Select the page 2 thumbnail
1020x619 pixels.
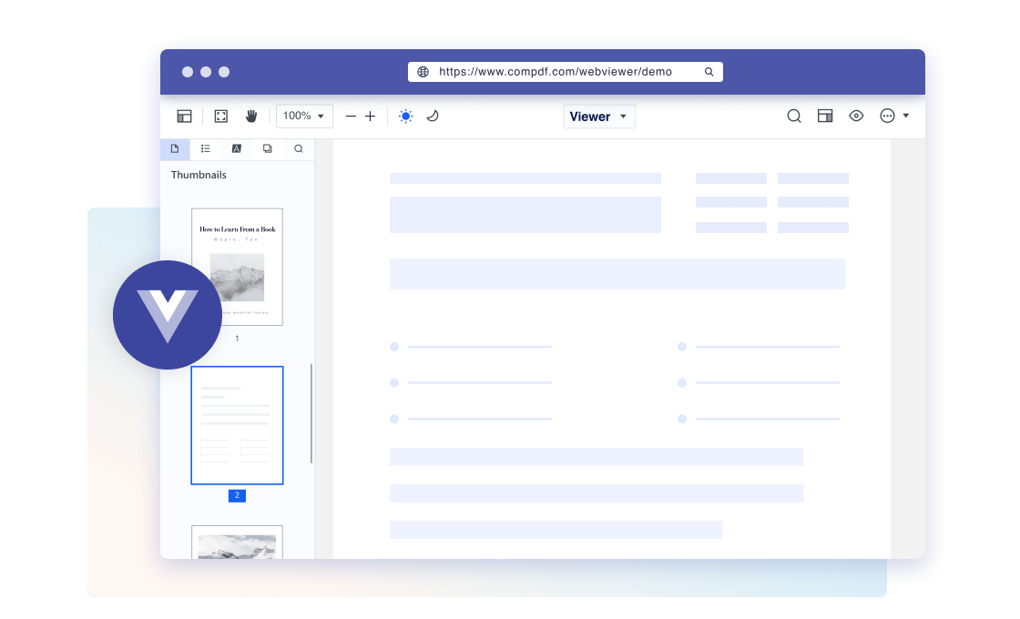tap(237, 425)
